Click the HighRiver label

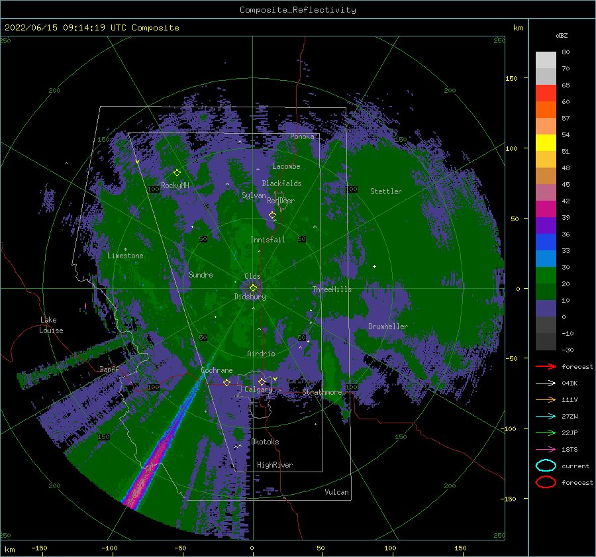pos(275,465)
